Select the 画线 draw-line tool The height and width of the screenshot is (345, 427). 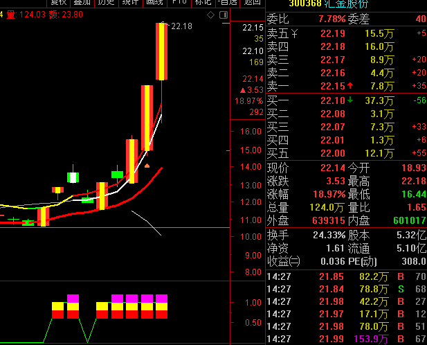(154, 3)
